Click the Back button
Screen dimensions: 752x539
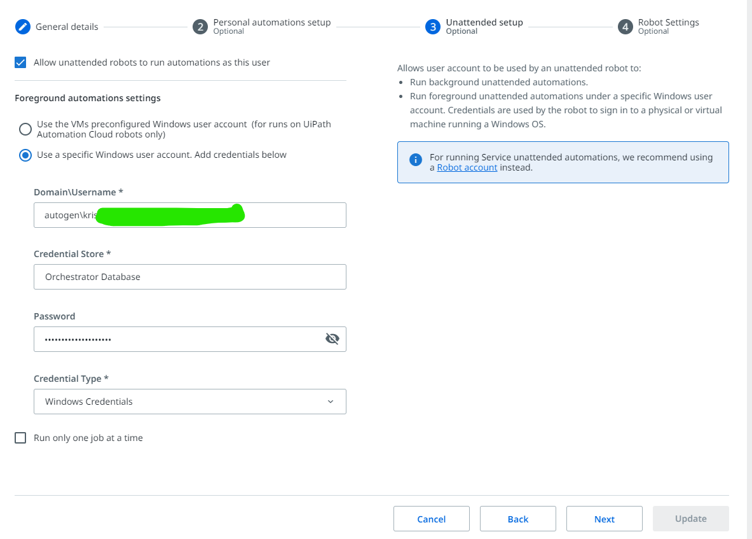pyautogui.click(x=517, y=519)
